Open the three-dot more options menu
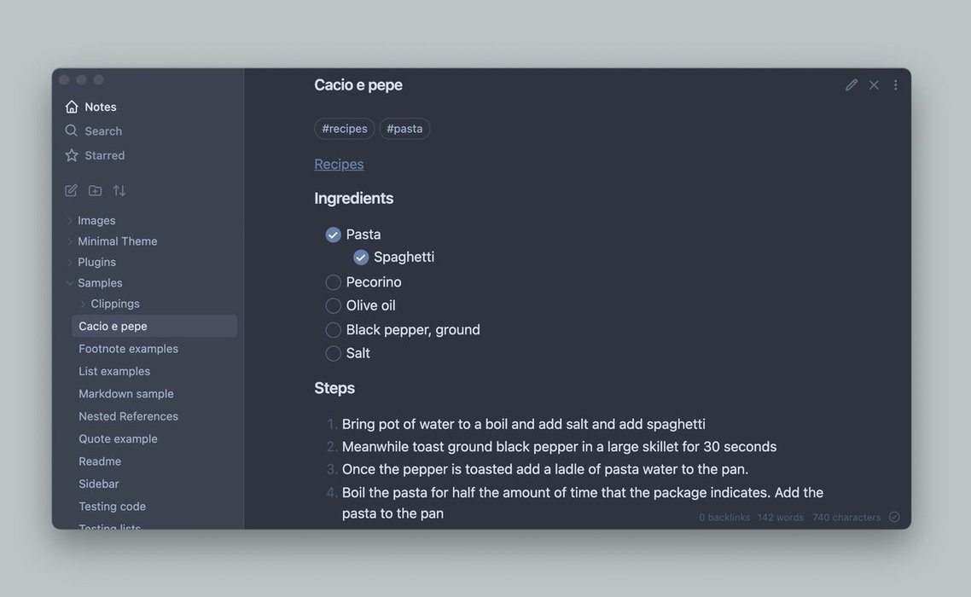This screenshot has width=971, height=597. click(896, 85)
